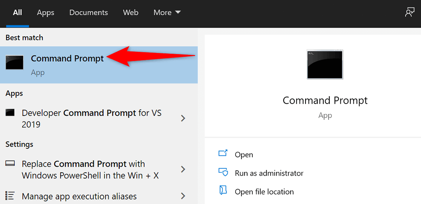Choose Run as administrator
421x204 pixels.
click(x=269, y=173)
